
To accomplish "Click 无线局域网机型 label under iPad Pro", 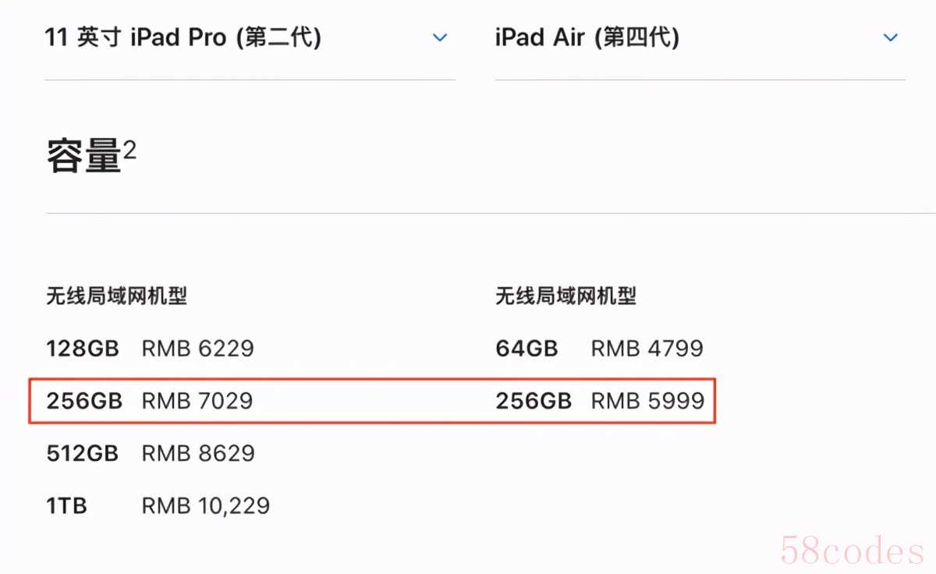I will coord(116,296).
